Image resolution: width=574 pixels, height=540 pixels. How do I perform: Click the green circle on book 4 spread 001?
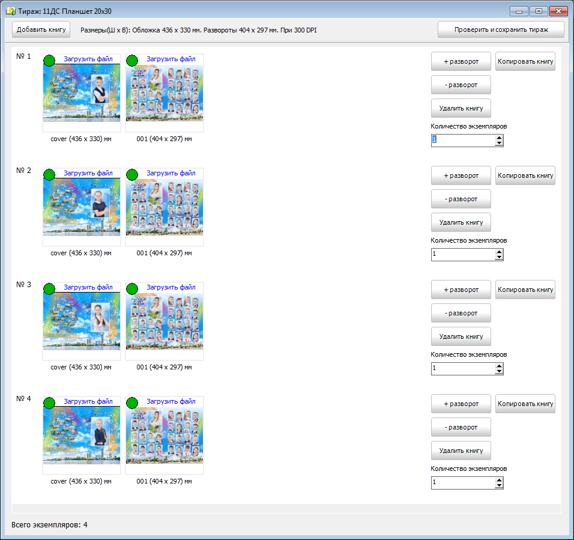(132, 402)
